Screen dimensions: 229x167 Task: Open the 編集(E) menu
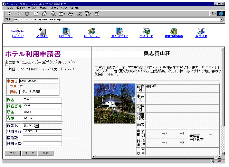pos(20,8)
